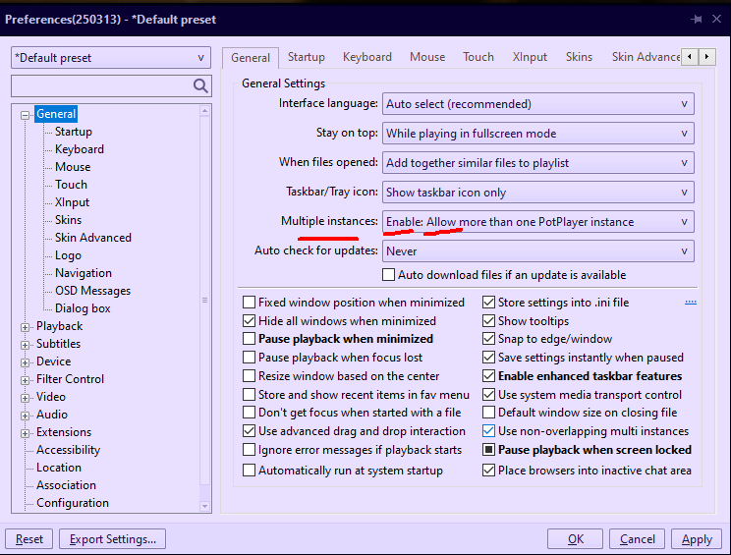Viewport: 731px width, 555px height.
Task: Expand the Extensions tree node
Action: pos(26,433)
